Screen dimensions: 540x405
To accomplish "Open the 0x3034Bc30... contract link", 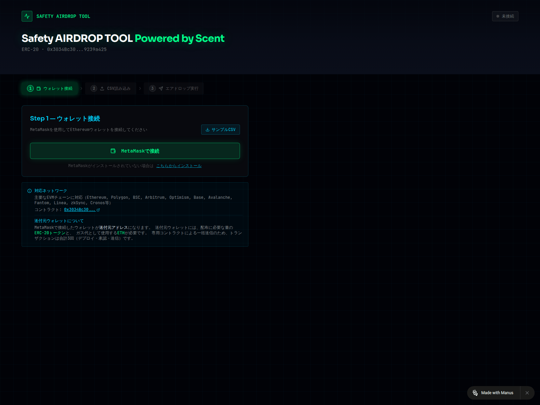I will coord(80,210).
